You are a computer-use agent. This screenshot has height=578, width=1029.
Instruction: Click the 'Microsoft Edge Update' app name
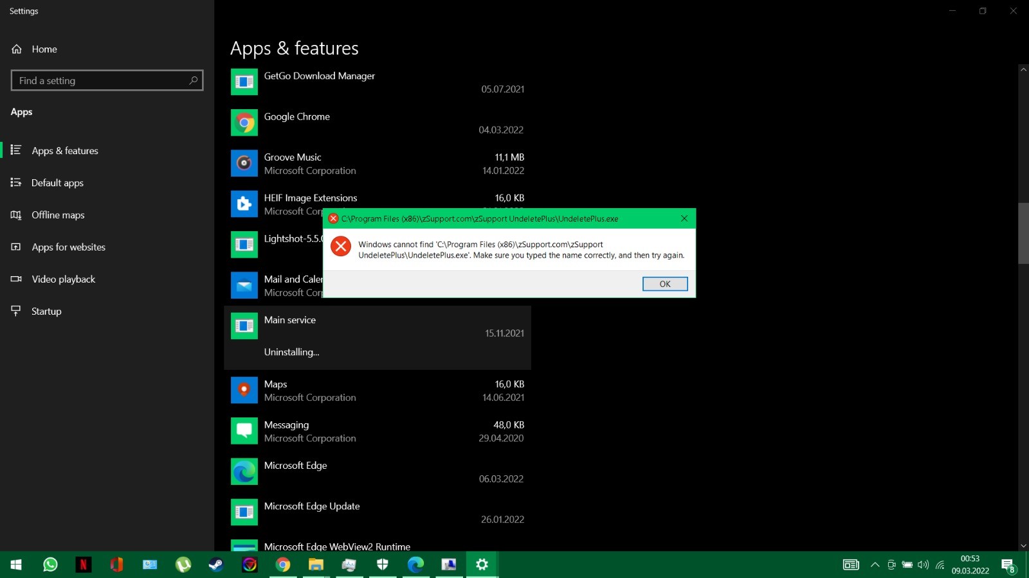pos(312,507)
